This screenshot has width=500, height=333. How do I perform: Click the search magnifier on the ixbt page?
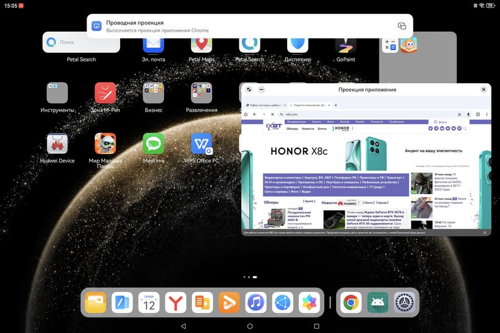tap(465, 128)
